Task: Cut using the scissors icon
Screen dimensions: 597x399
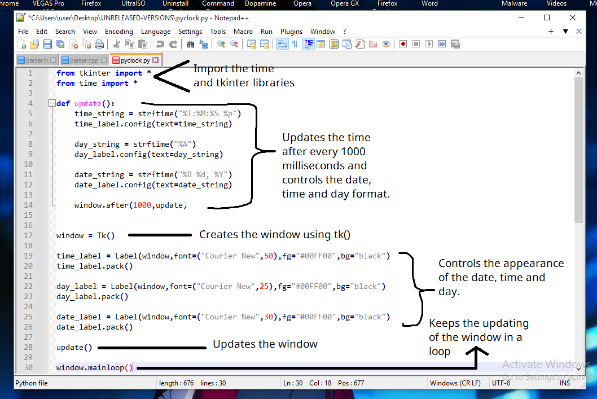Action: click(116, 44)
